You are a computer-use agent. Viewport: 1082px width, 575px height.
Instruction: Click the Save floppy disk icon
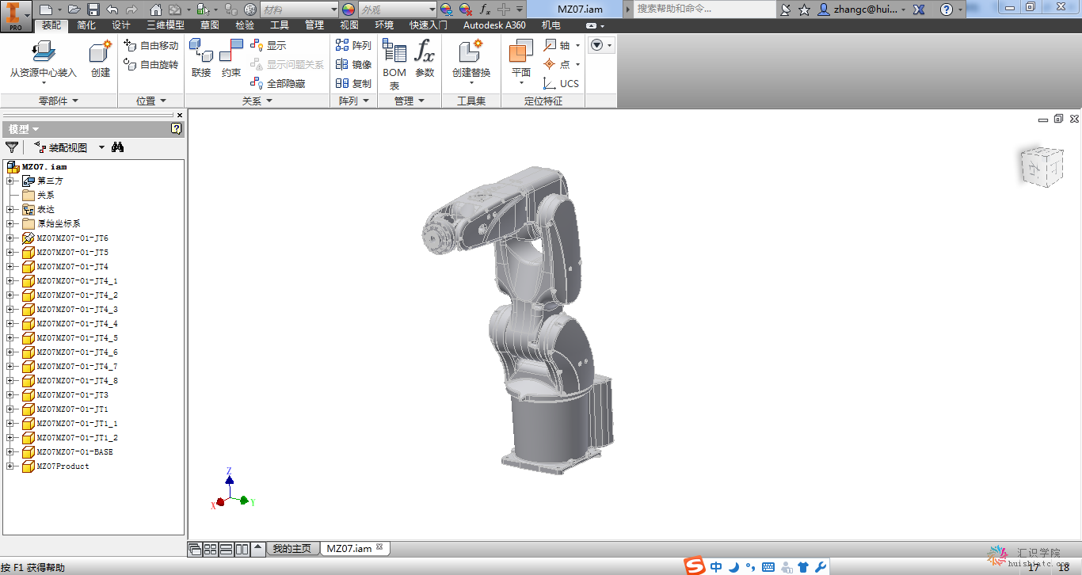pos(93,10)
